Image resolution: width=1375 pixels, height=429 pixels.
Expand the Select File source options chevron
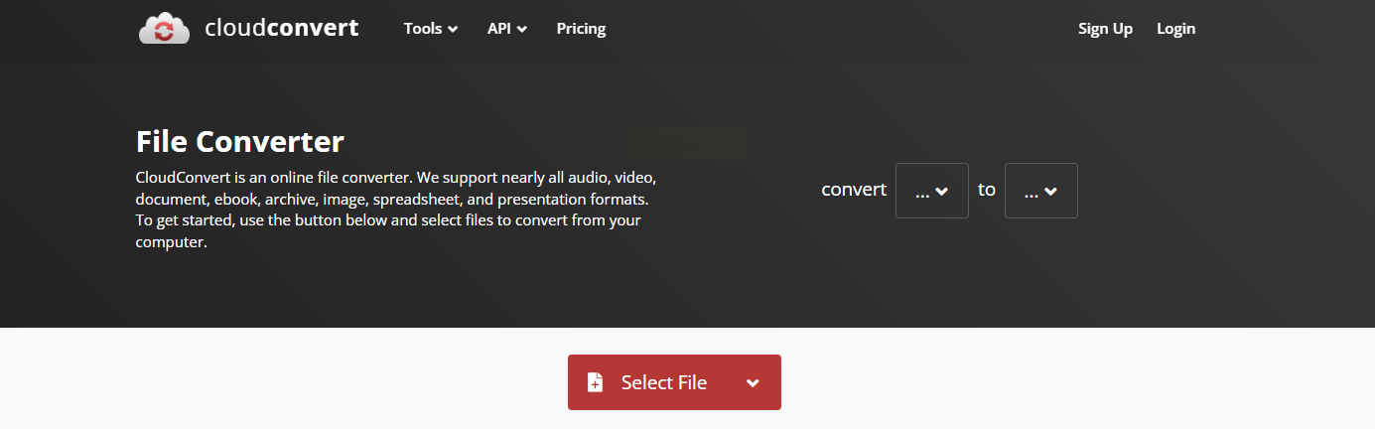(x=753, y=383)
